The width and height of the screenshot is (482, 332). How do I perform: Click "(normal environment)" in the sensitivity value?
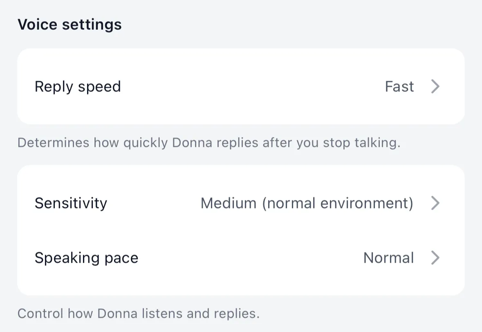point(338,203)
